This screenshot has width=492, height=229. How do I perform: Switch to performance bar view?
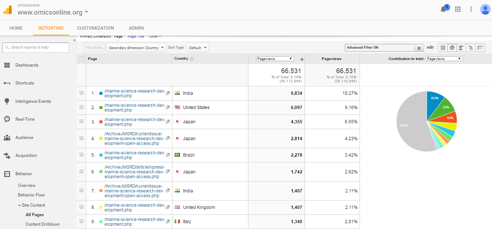[461, 48]
